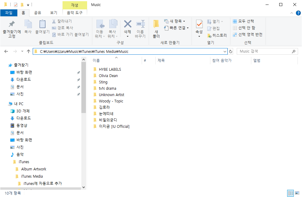Image resolution: width=302 pixels, height=197 pixels.
Task: Open 속성 properties icon
Action: (199, 24)
